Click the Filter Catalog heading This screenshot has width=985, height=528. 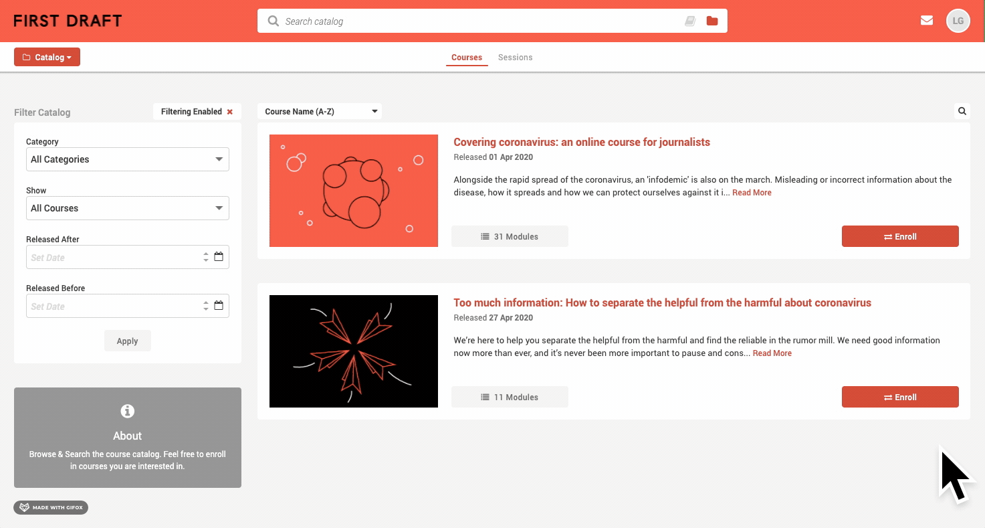(x=42, y=112)
